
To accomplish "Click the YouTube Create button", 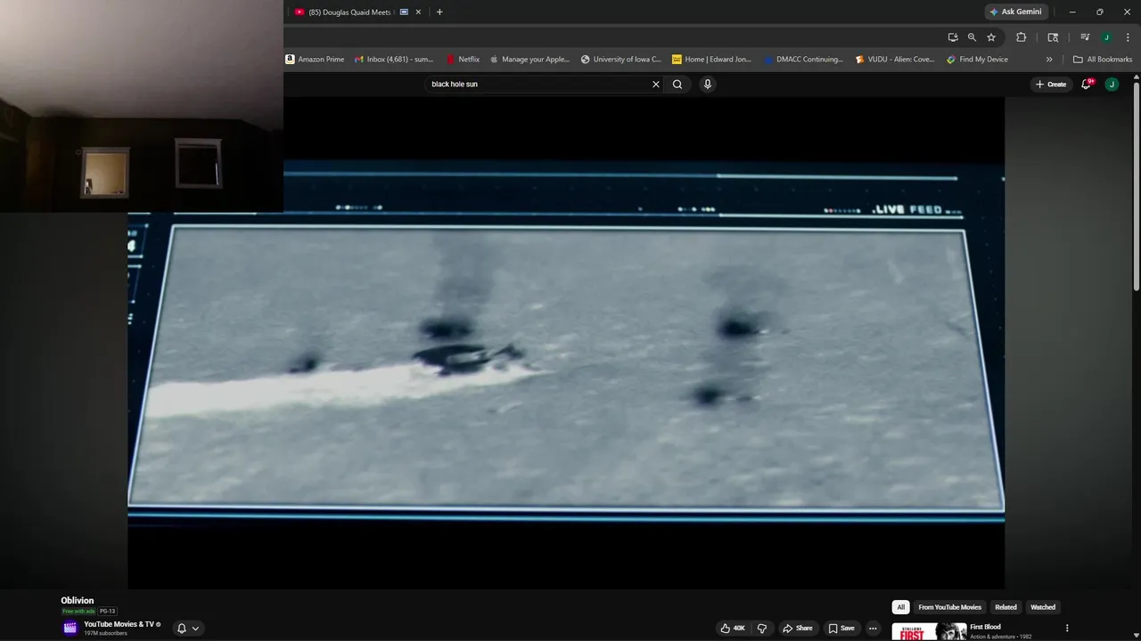I will click(1051, 85).
